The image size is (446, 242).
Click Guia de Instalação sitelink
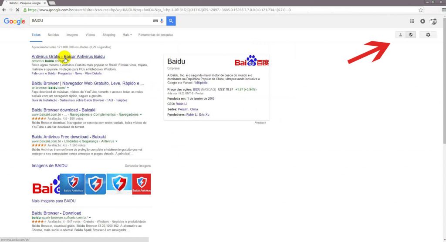44,100
